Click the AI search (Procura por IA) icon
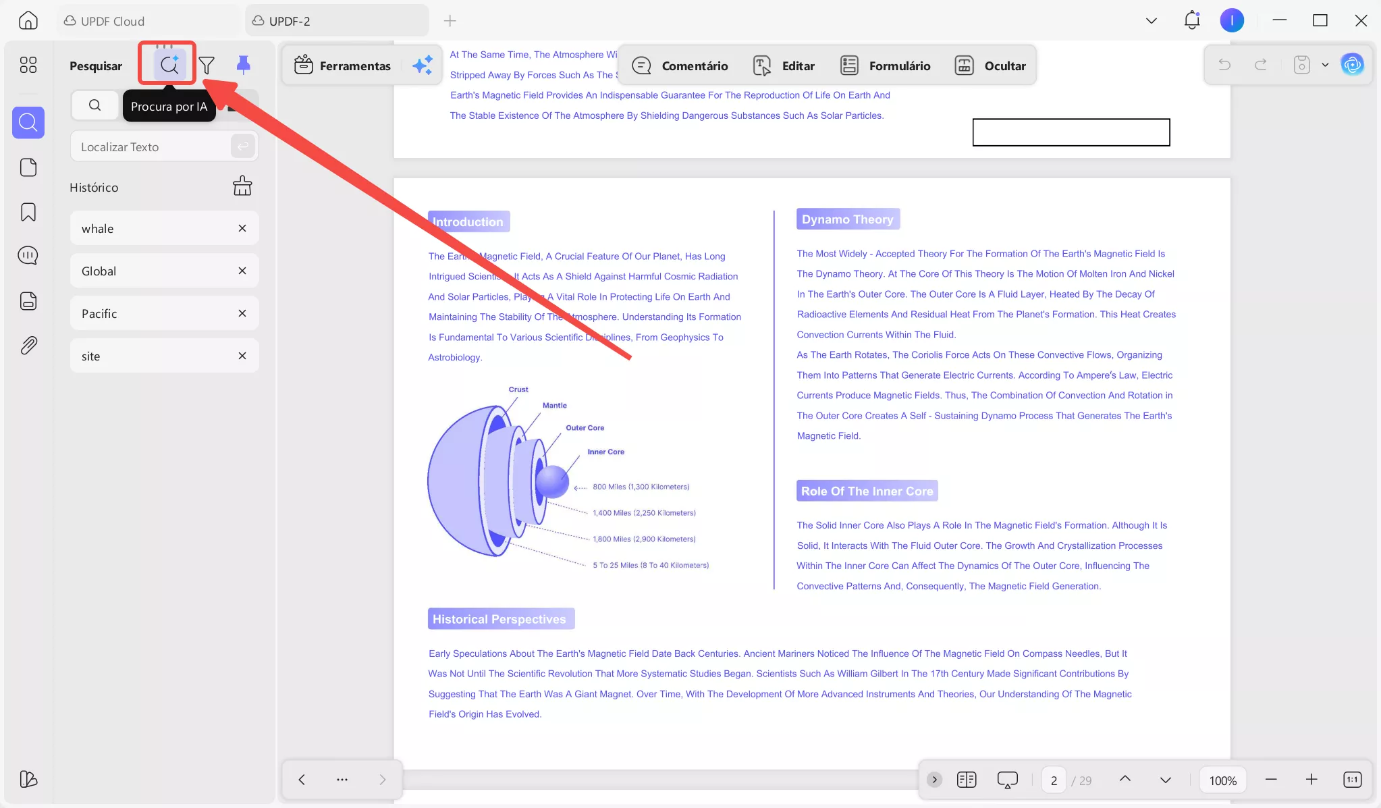The height and width of the screenshot is (808, 1381). [x=169, y=65]
